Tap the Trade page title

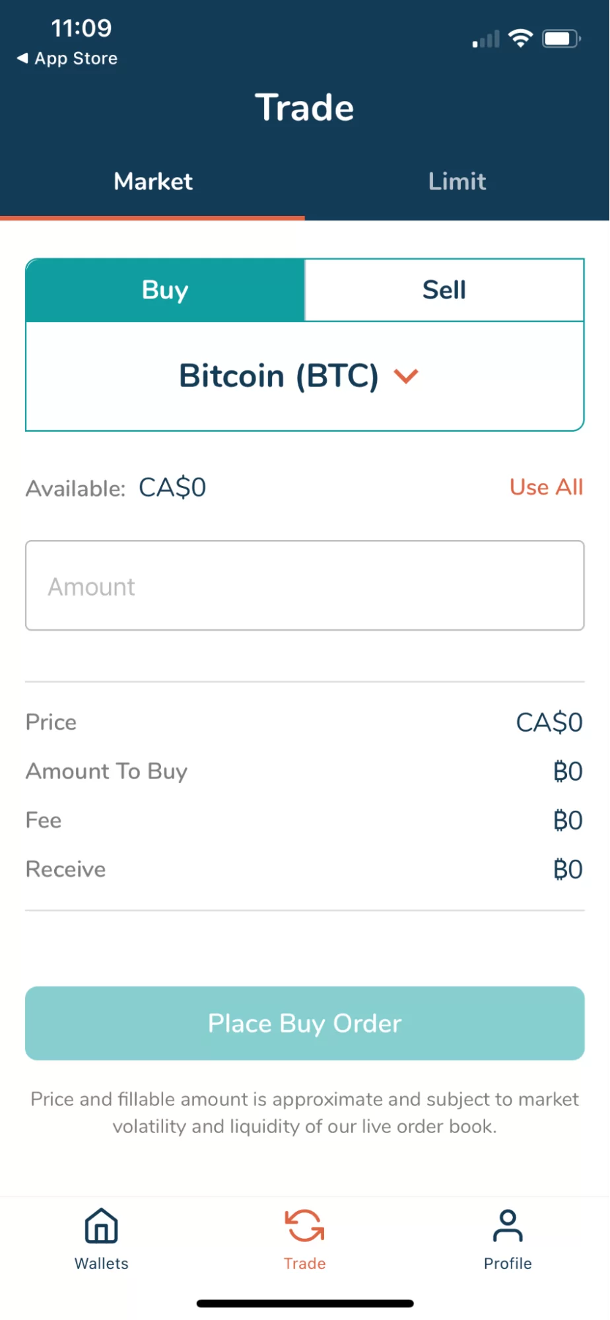[x=304, y=108]
